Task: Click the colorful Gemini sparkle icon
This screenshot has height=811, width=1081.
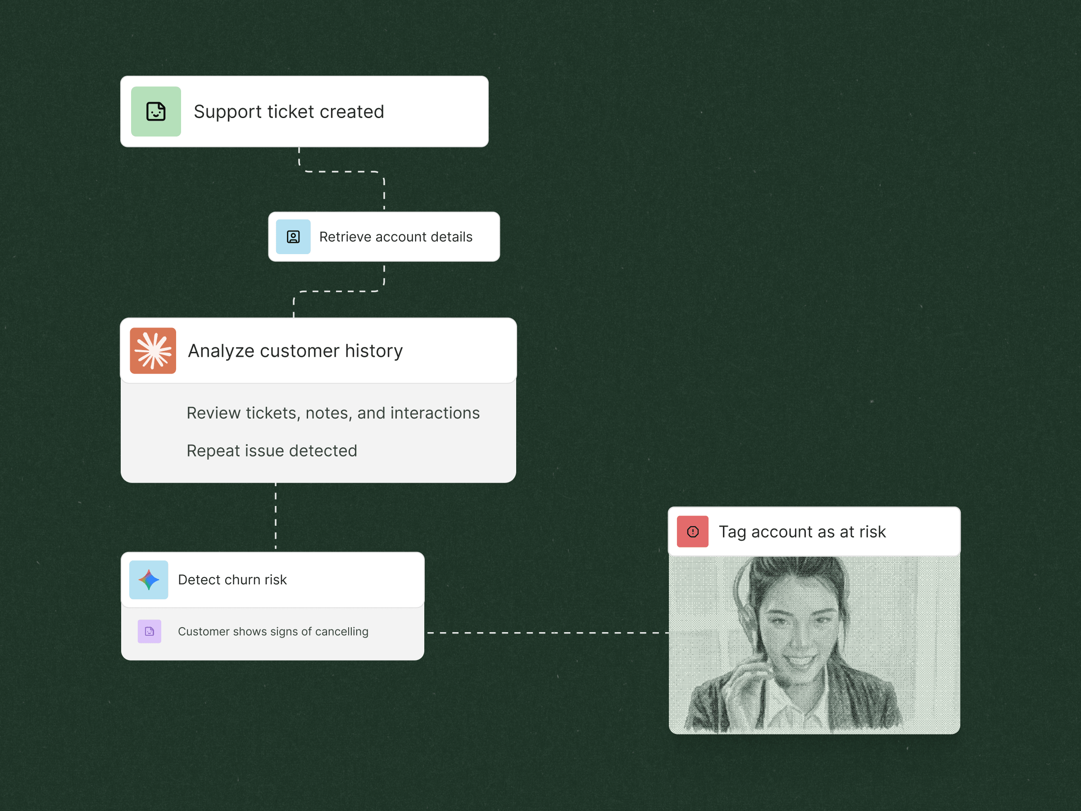Action: [x=149, y=580]
